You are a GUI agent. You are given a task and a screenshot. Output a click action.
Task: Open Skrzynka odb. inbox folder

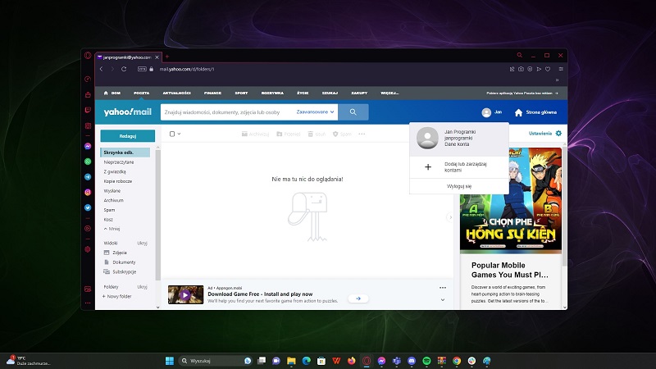click(125, 153)
